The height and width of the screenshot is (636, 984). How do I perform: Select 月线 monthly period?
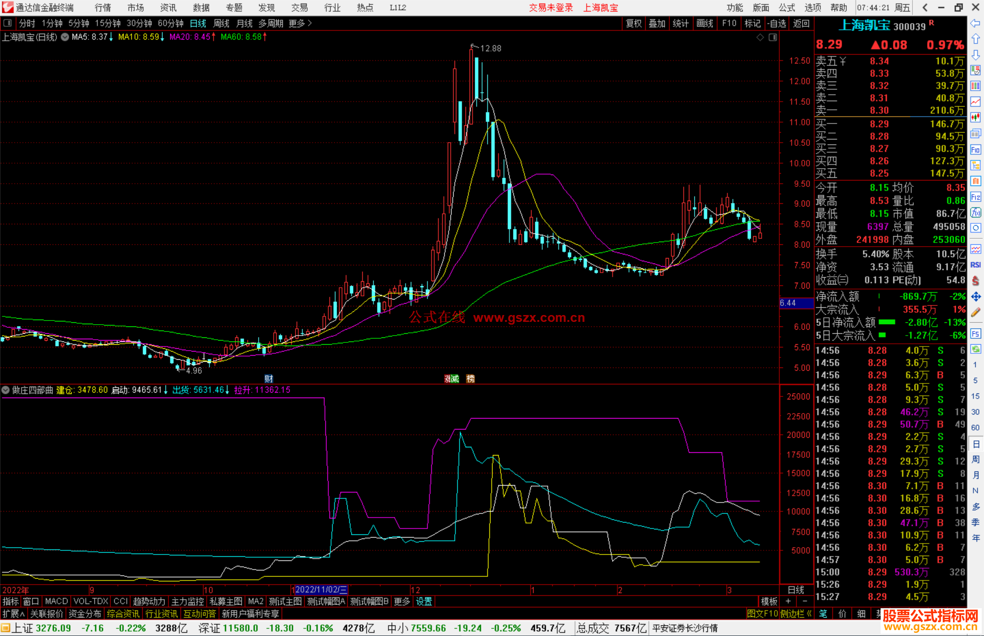(x=245, y=23)
